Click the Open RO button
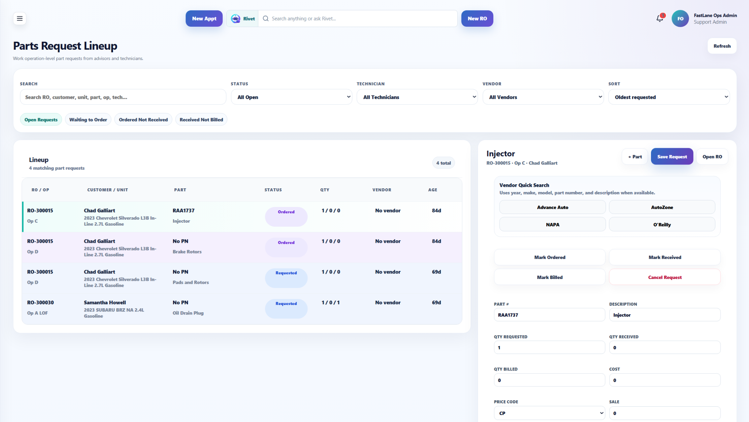 [x=712, y=157]
